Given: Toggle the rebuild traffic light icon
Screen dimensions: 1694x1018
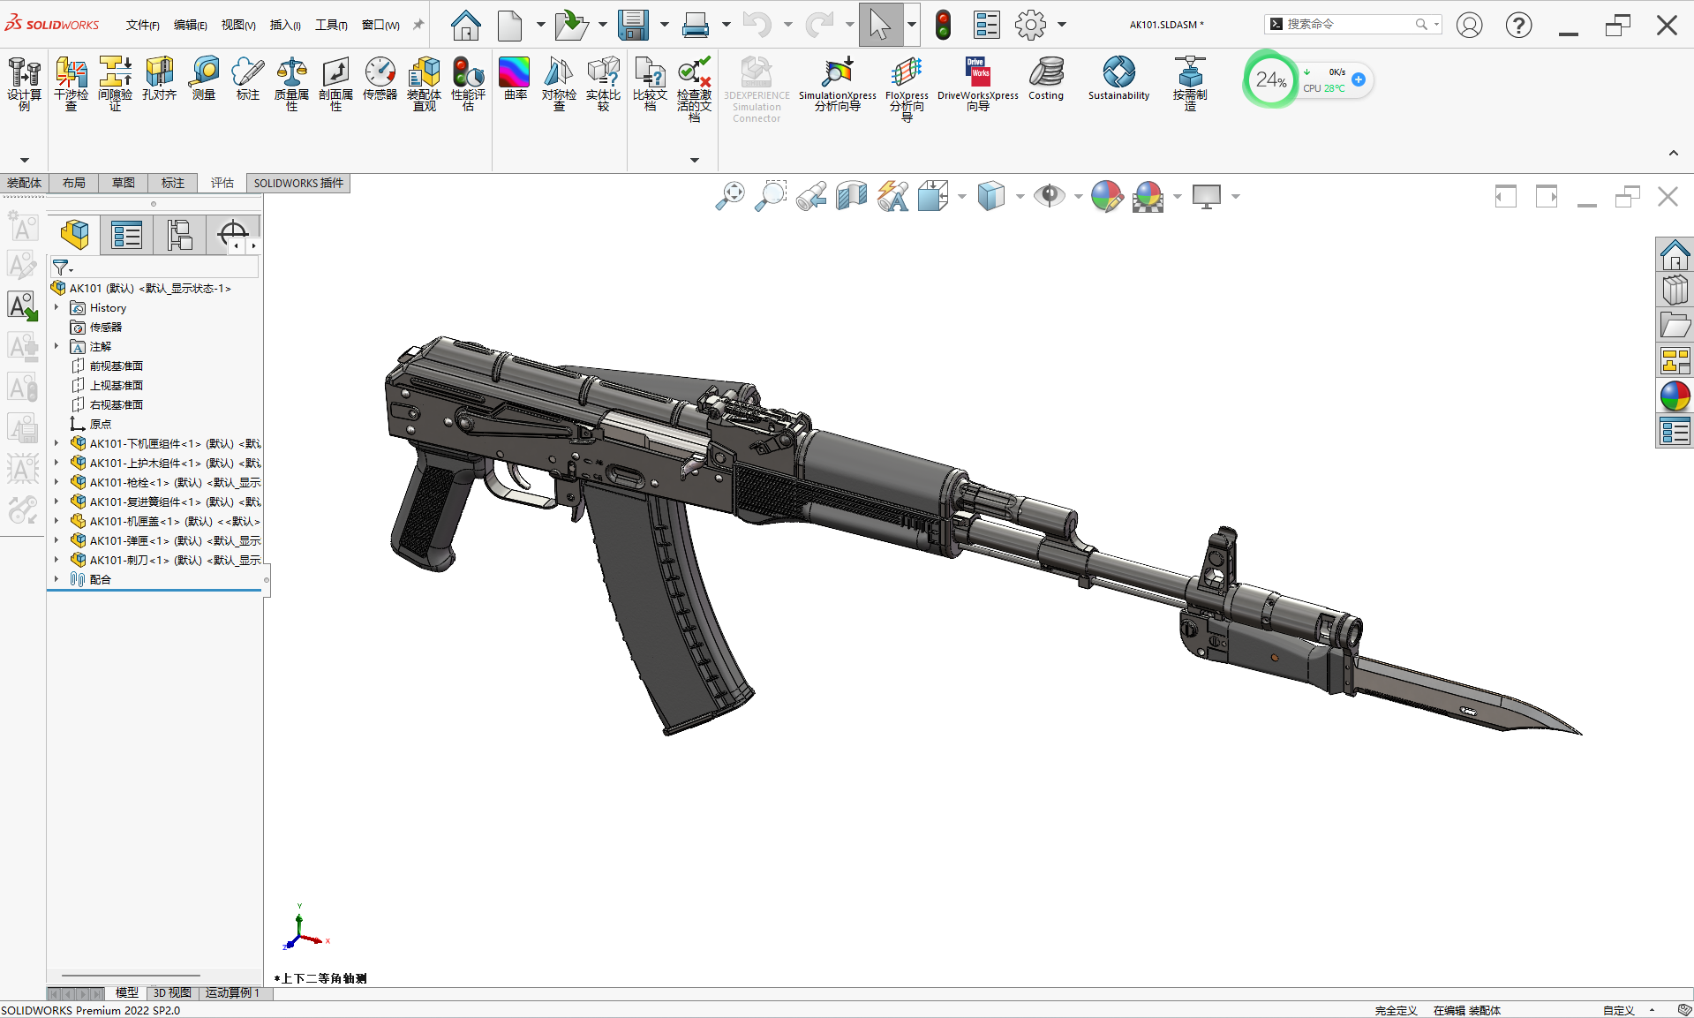Looking at the screenshot, I should pyautogui.click(x=943, y=25).
